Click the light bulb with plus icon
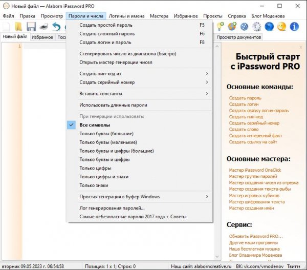Image resolution: width=307 pixels, height=270 pixels. click(x=220, y=27)
